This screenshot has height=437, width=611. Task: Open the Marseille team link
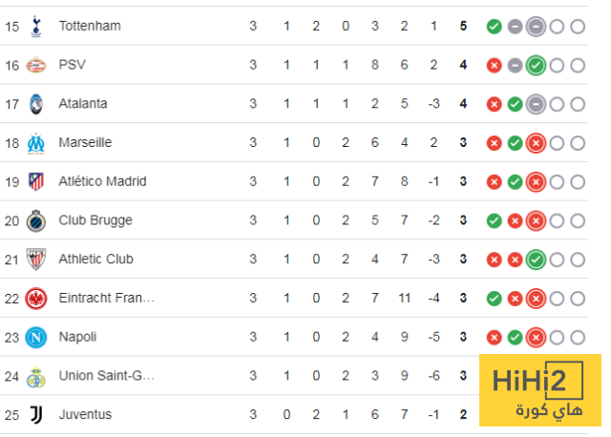pyautogui.click(x=85, y=143)
